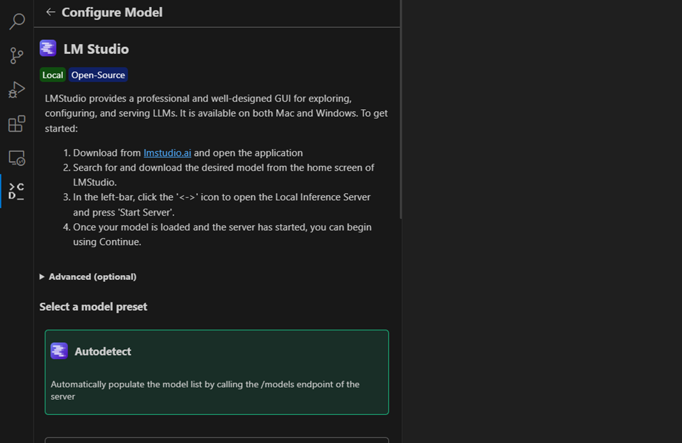This screenshot has width=682, height=443.
Task: Select the partially visible preset below Autodetect
Action: 217,440
